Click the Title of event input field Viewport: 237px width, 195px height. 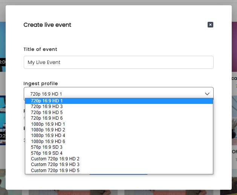point(118,62)
